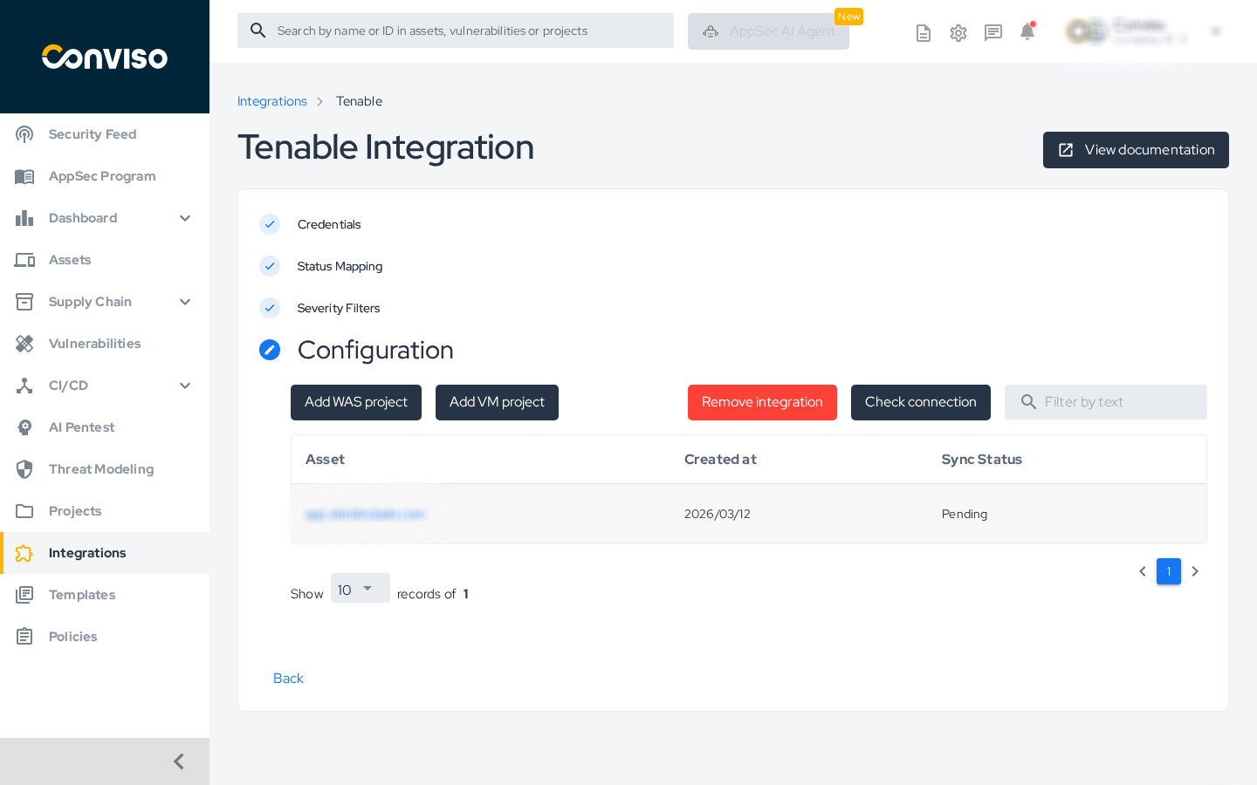Click the AppSec AI Agent robot icon
The width and height of the screenshot is (1257, 785).
point(711,31)
